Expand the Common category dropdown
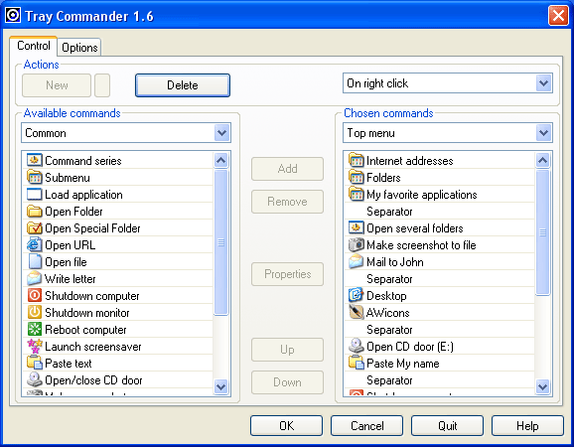The width and height of the screenshot is (574, 447). click(221, 132)
